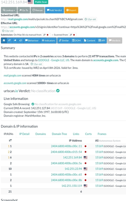Click mail.google.com in Submitted URL

(18, 19)
